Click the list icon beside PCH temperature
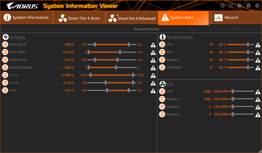This screenshot has width=262, height=153. coord(162,52)
